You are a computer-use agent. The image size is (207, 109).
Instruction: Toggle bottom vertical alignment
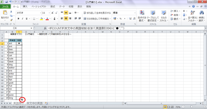click(x=70, y=13)
